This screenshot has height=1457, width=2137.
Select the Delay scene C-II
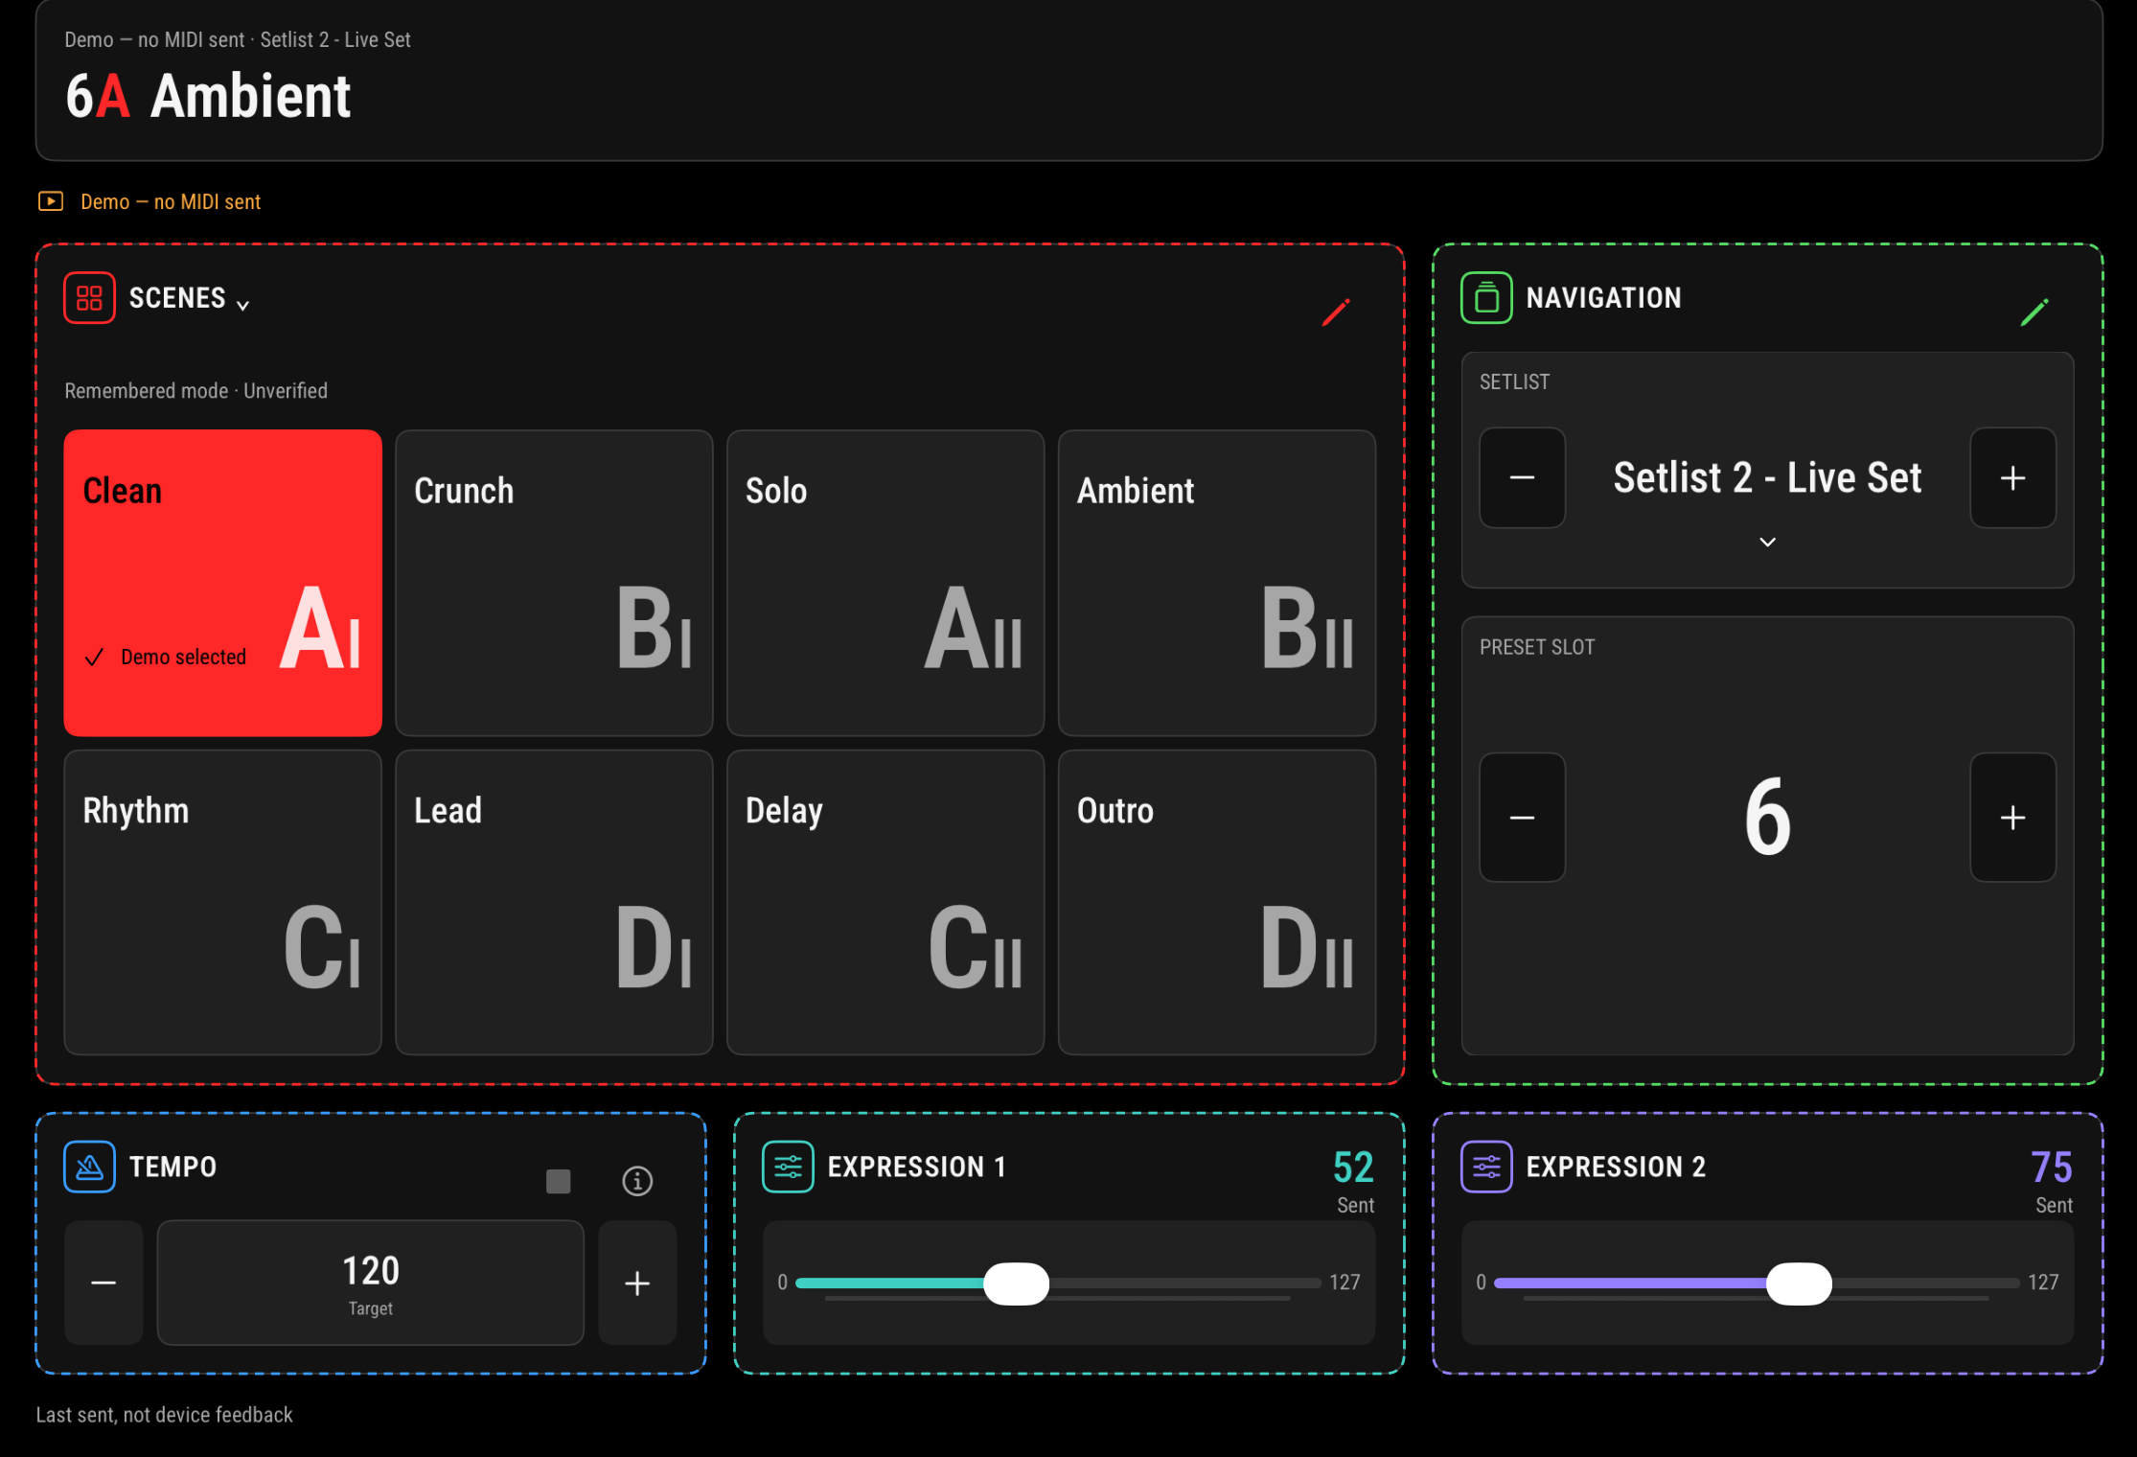coord(885,902)
